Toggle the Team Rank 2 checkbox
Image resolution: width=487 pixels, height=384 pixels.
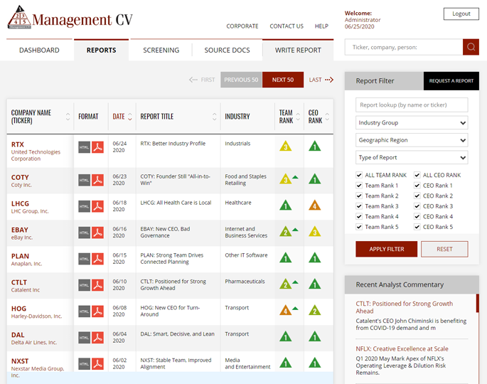(359, 196)
